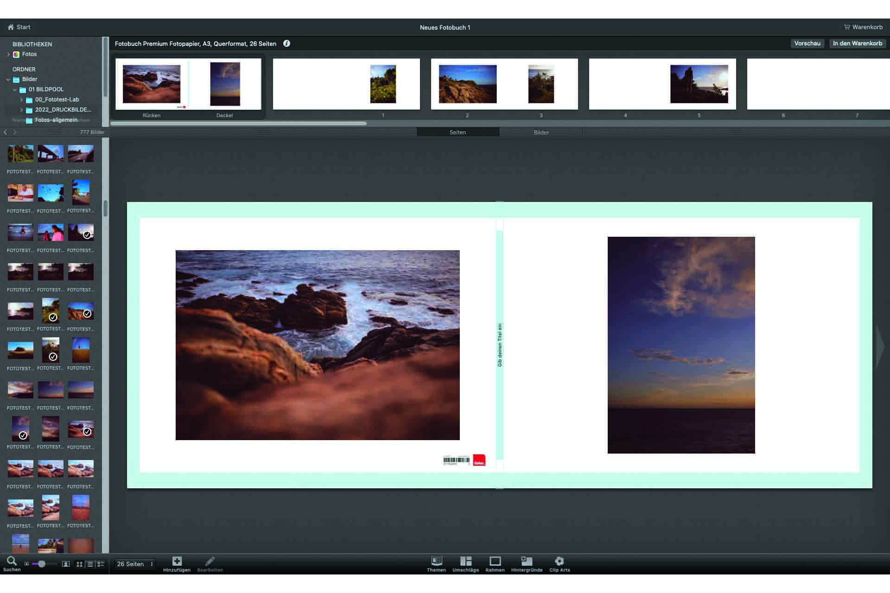The height and width of the screenshot is (593, 890).
Task: Select the barcode on back cover
Action: tap(457, 461)
